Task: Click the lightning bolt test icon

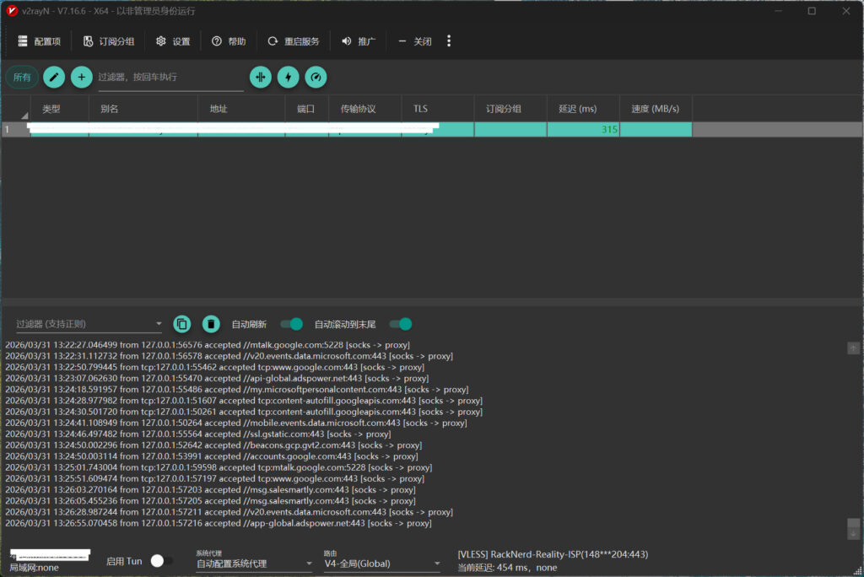Action: click(289, 77)
